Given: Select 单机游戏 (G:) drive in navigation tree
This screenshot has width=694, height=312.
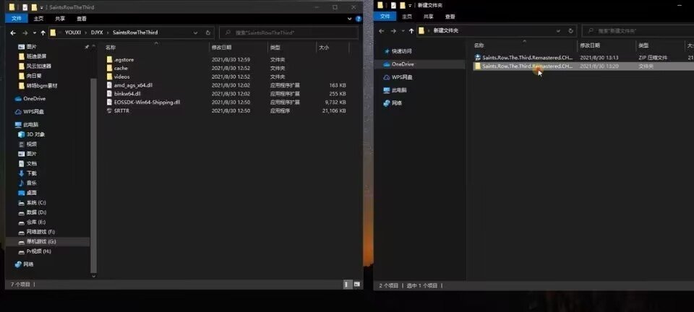Looking at the screenshot, I should pos(41,241).
